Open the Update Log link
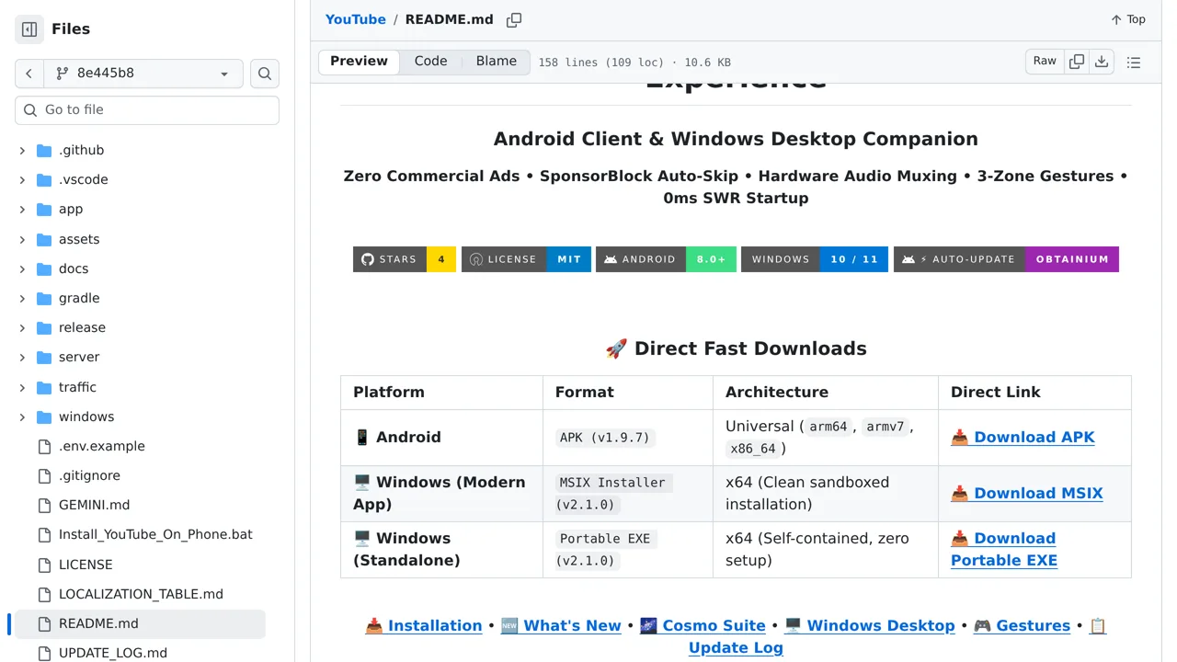 [x=736, y=647]
